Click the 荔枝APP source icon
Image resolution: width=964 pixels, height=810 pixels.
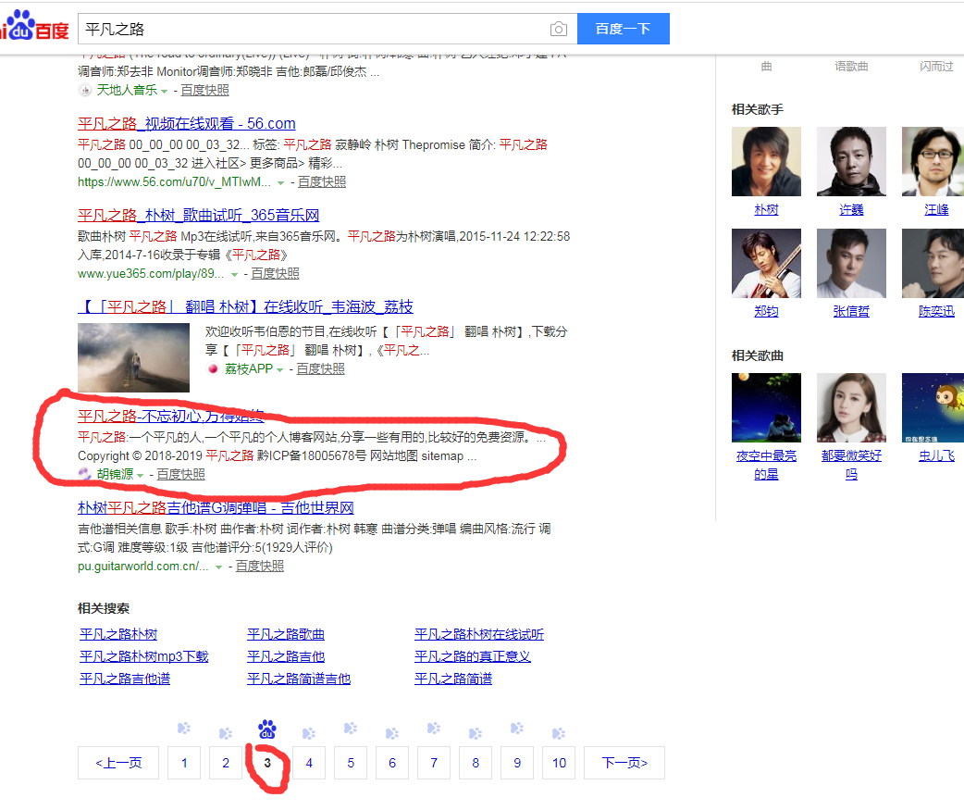[x=212, y=368]
